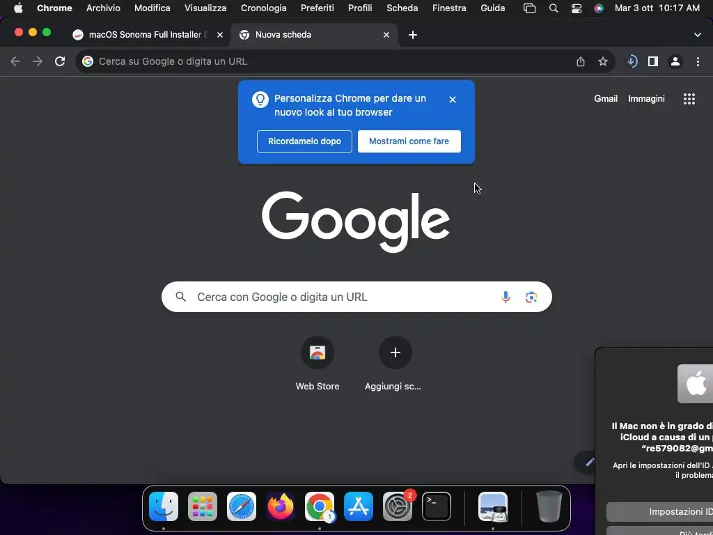Open the Profili menu

(x=360, y=8)
